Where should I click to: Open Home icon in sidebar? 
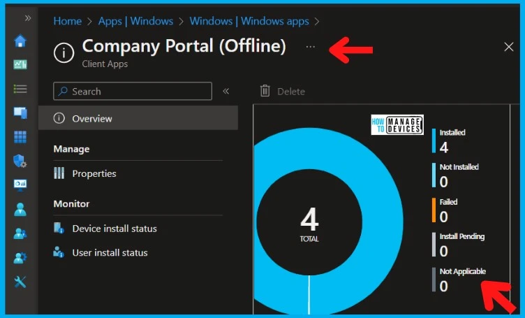tap(20, 41)
